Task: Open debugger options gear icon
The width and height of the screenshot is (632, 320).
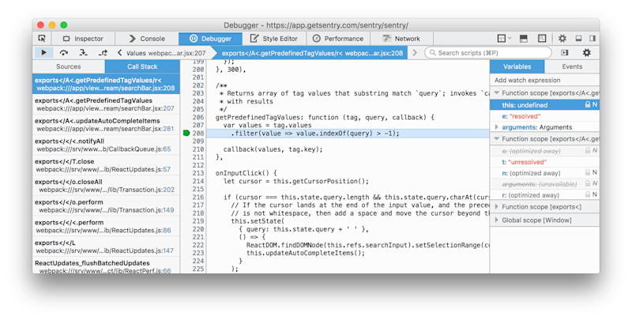Action: click(586, 53)
